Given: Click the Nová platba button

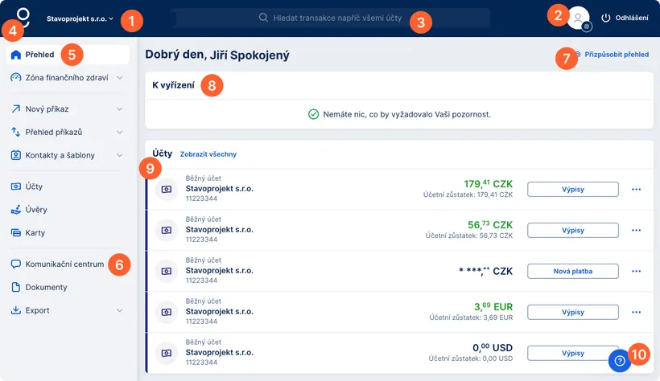Looking at the screenshot, I should pos(572,271).
